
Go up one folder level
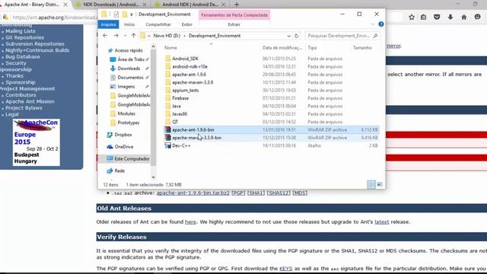133,36
